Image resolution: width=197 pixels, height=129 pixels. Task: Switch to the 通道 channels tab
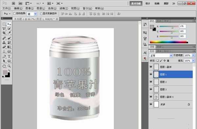point(159,51)
